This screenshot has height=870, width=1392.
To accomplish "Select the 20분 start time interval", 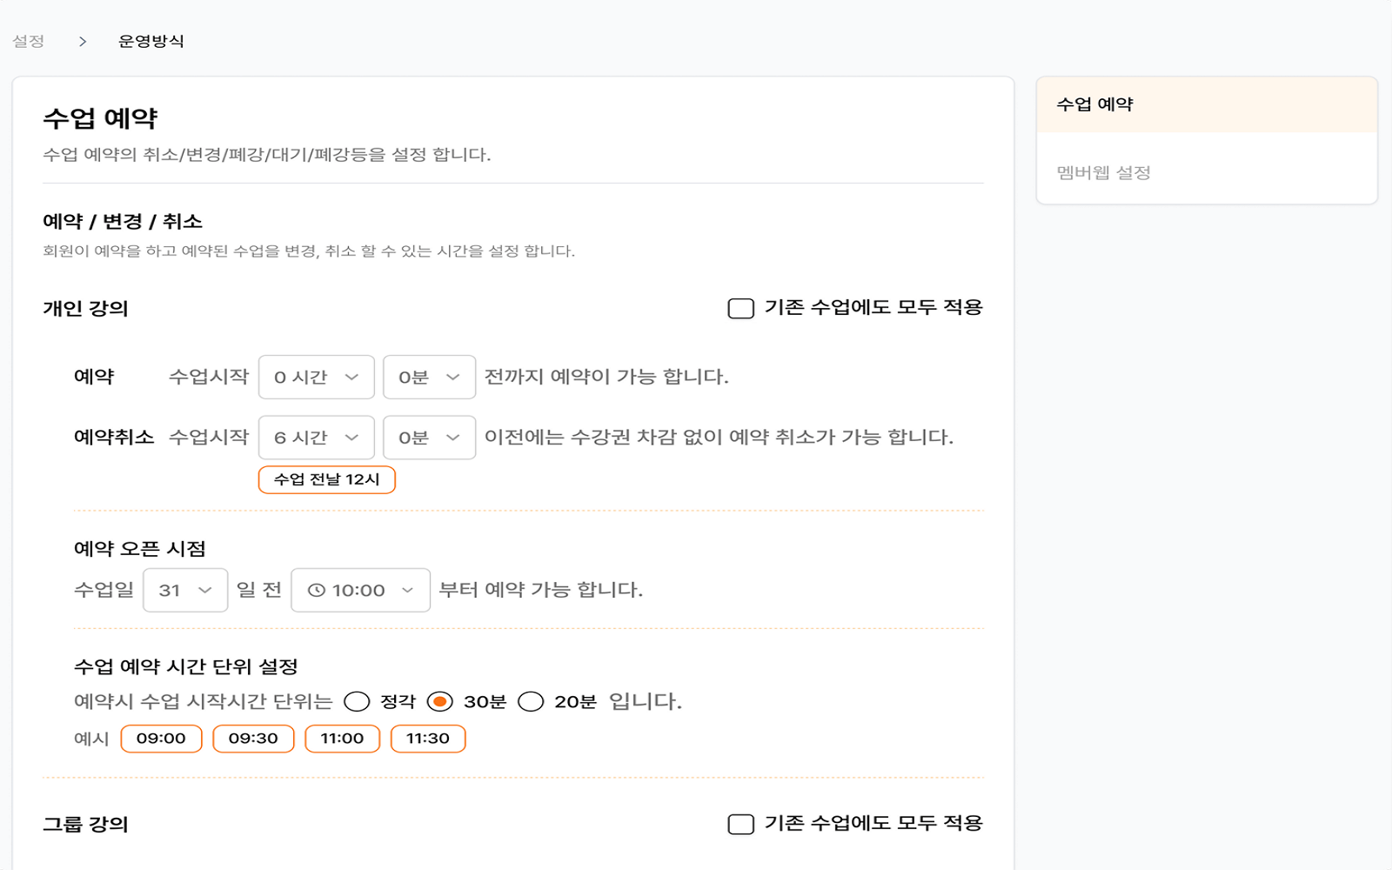I will coord(531,699).
